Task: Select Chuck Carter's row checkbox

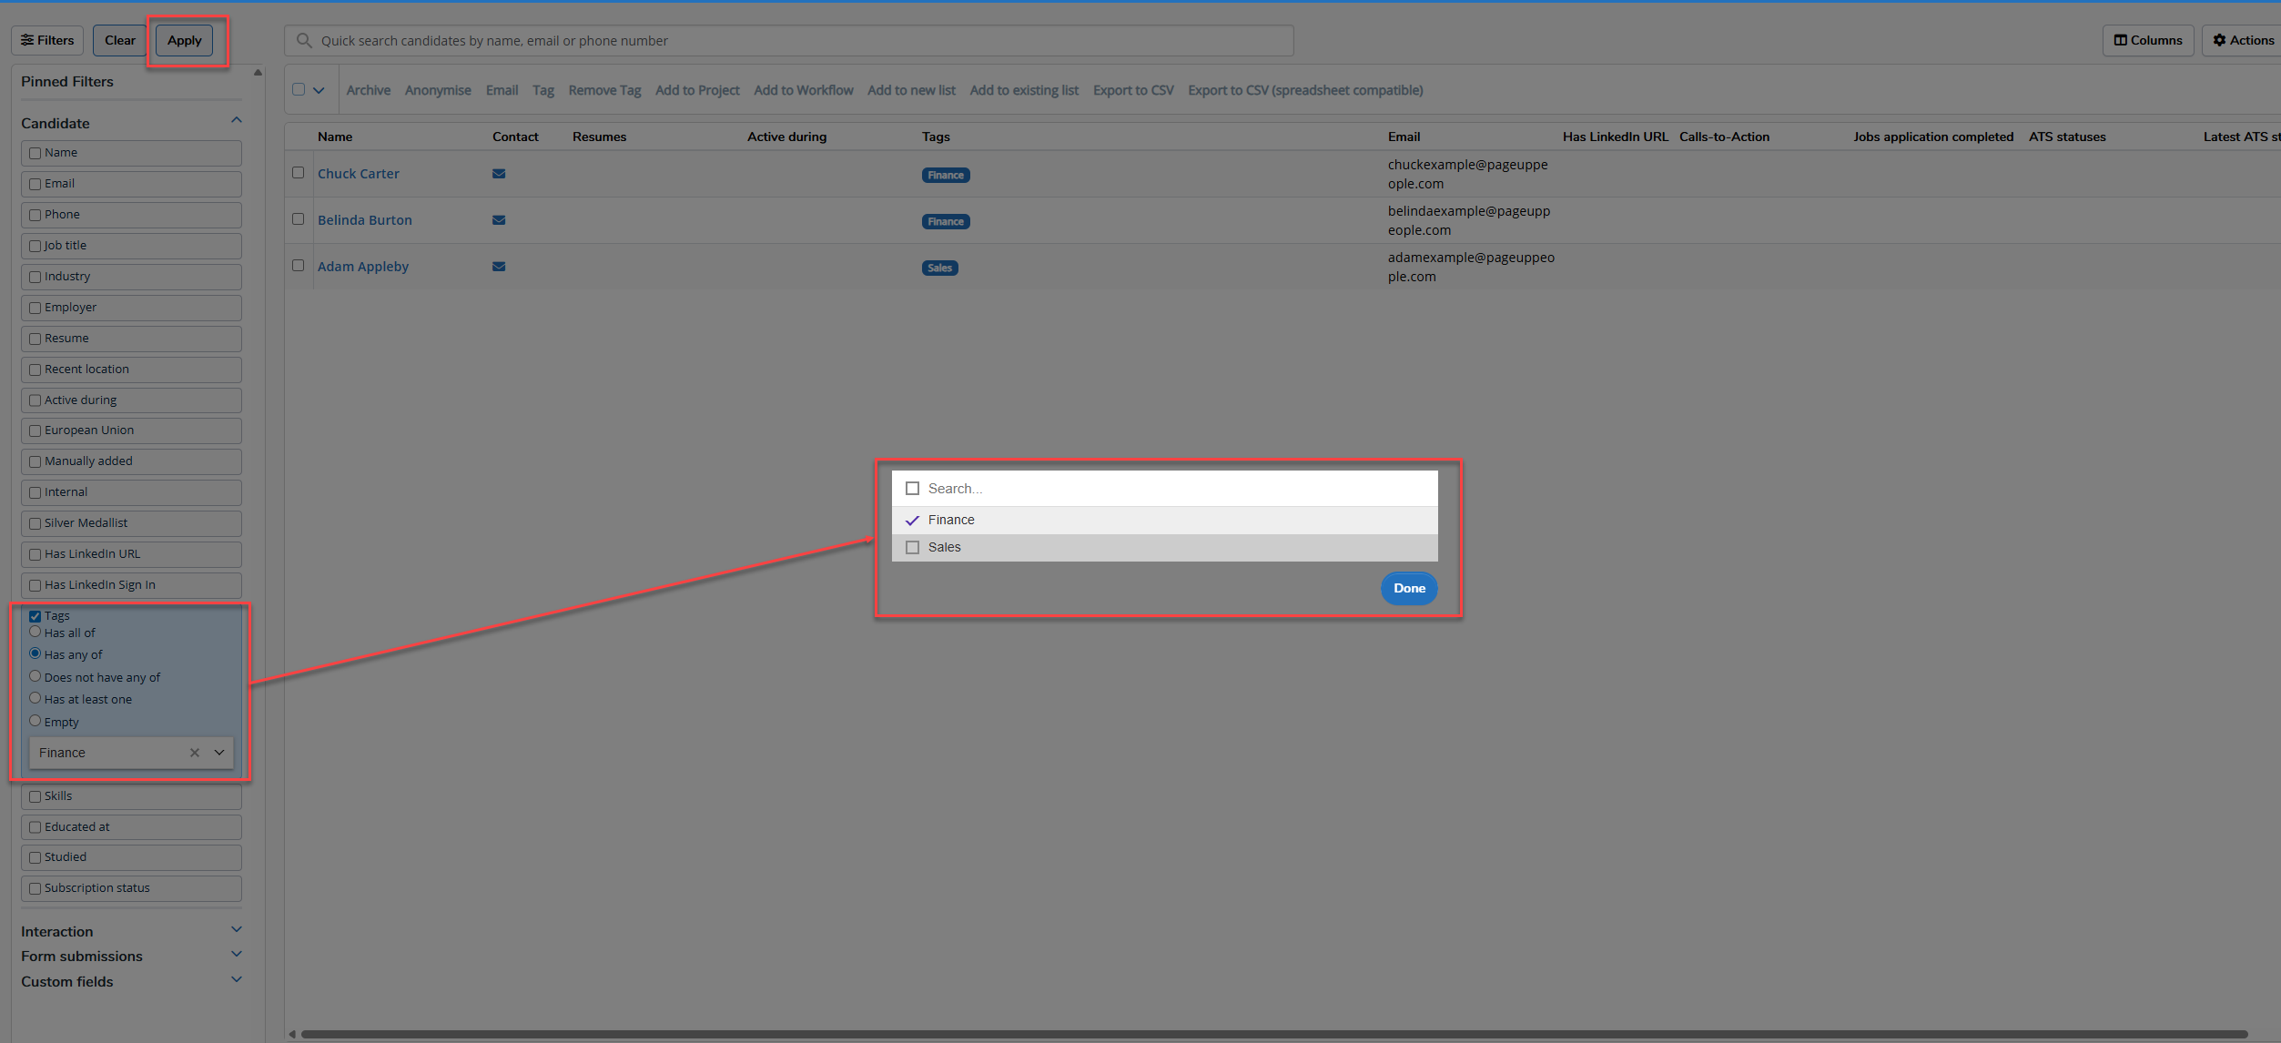Action: pos(298,173)
